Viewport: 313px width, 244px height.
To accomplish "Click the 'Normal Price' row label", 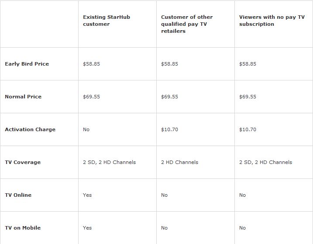I will (23, 97).
